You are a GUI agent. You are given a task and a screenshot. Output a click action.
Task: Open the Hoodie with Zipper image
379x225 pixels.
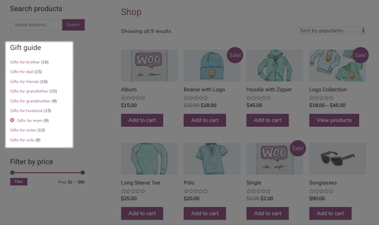275,65
